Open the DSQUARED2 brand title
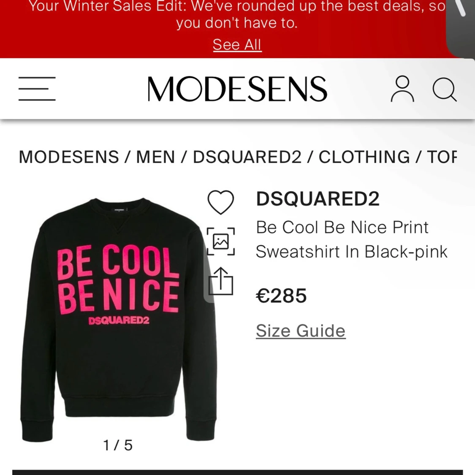 [318, 199]
